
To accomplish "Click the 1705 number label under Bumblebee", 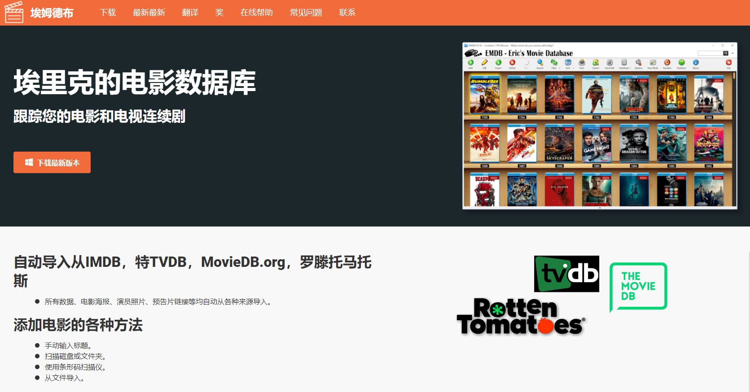I will (485, 118).
